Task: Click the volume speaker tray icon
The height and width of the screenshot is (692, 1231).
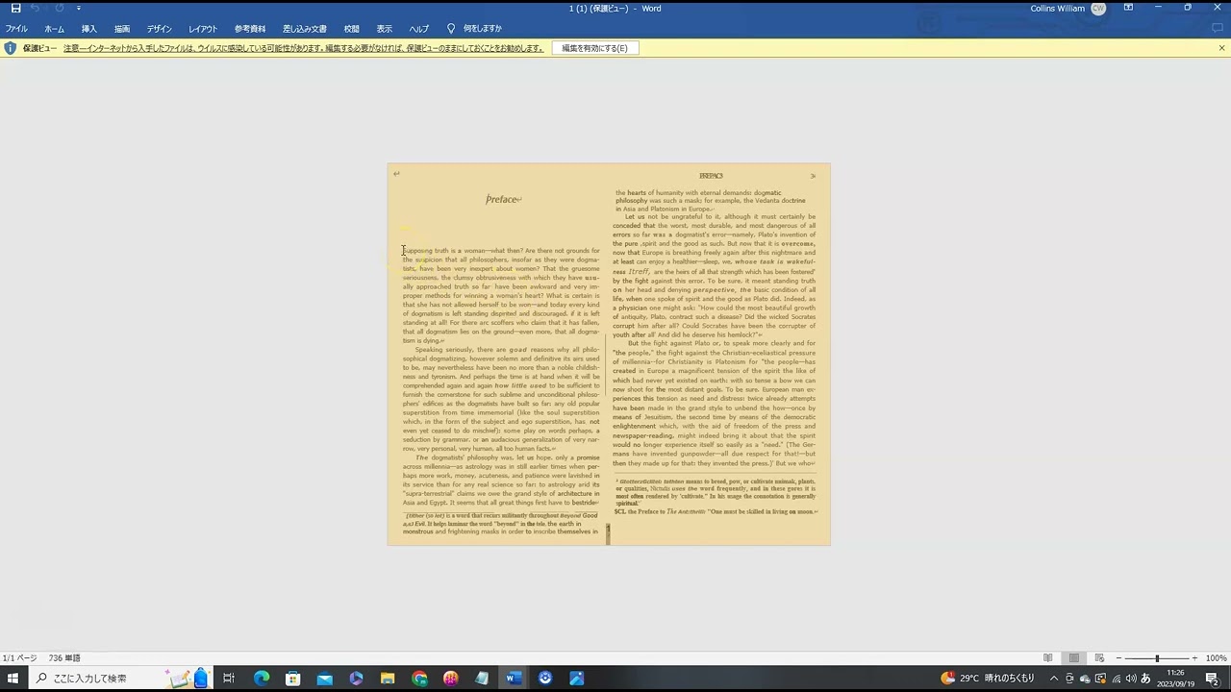Action: pos(1130,679)
